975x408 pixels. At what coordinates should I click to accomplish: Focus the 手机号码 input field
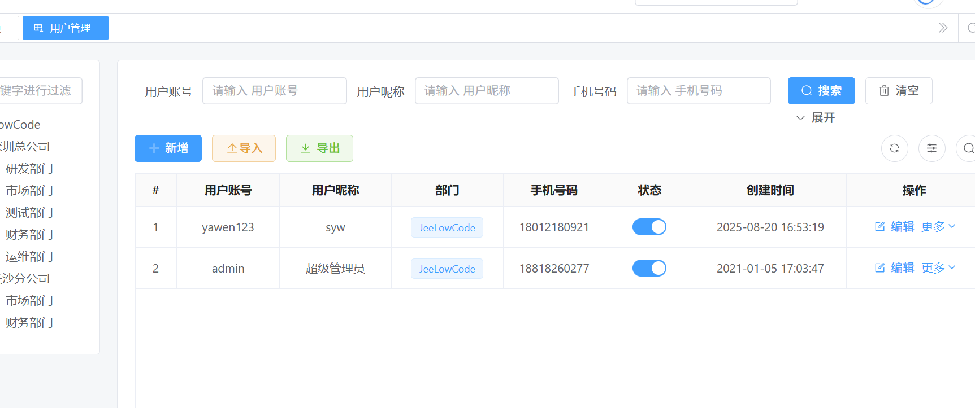coord(699,91)
